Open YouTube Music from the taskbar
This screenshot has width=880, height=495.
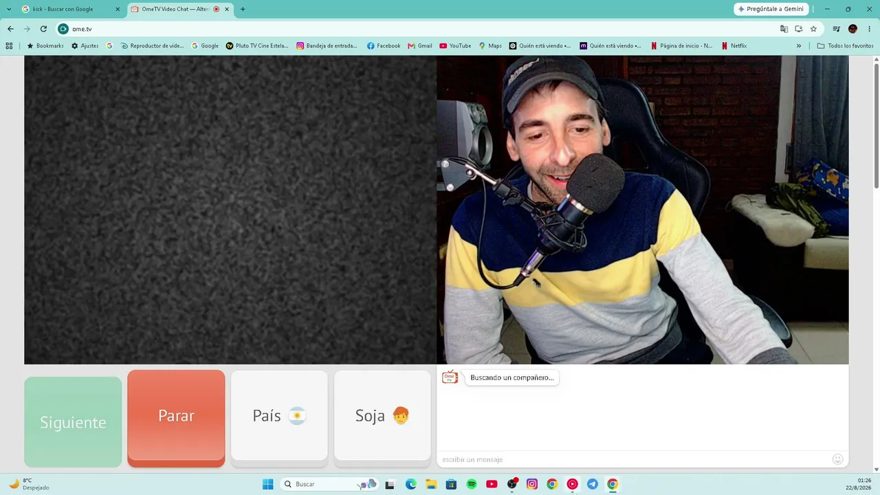coord(572,484)
